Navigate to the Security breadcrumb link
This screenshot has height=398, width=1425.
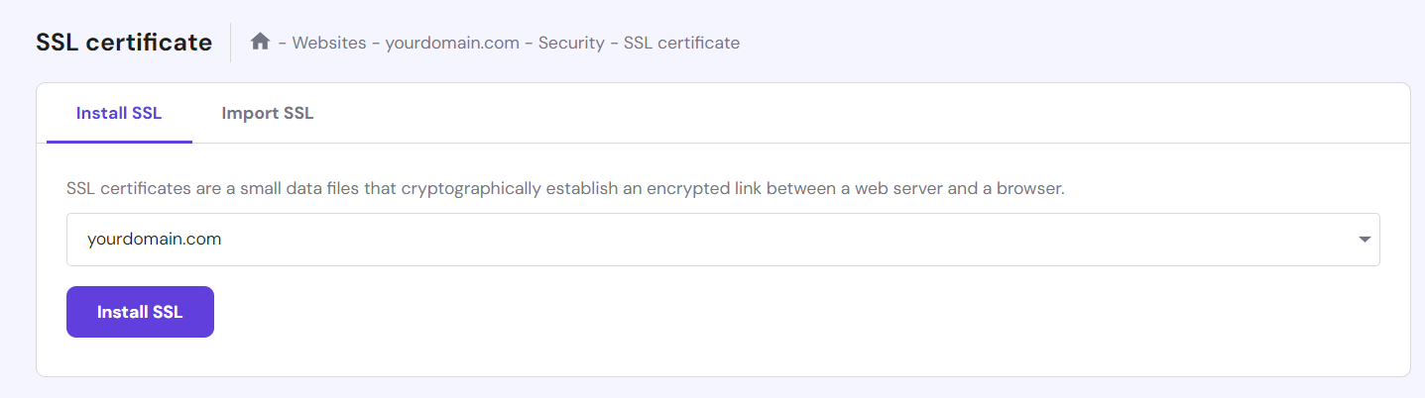[572, 43]
